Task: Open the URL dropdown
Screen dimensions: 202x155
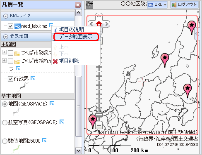Action: pyautogui.click(x=157, y=5)
